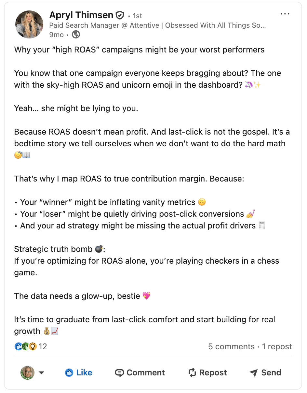Click the small reacting-as profile avatar
The width and height of the screenshot is (307, 393).
(x=28, y=373)
